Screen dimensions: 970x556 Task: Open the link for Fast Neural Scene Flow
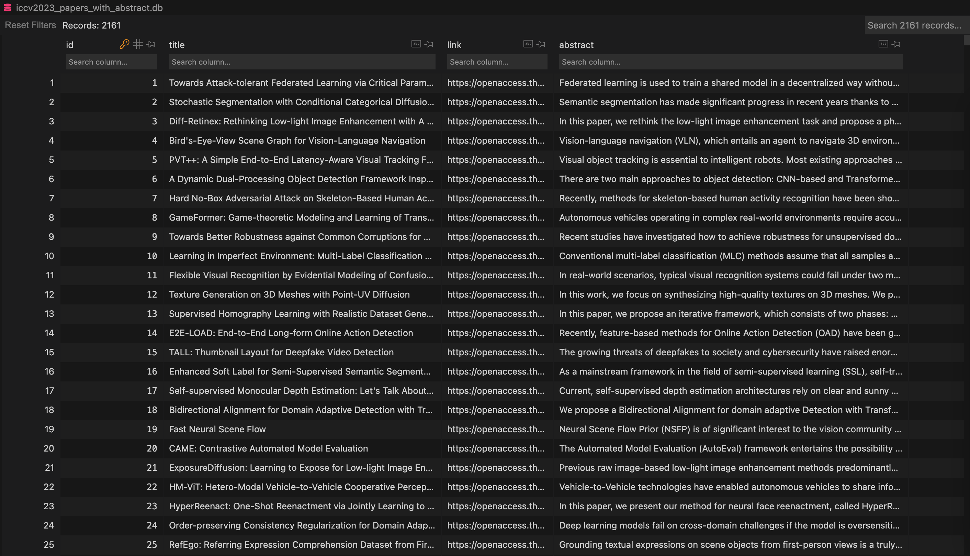click(x=495, y=429)
